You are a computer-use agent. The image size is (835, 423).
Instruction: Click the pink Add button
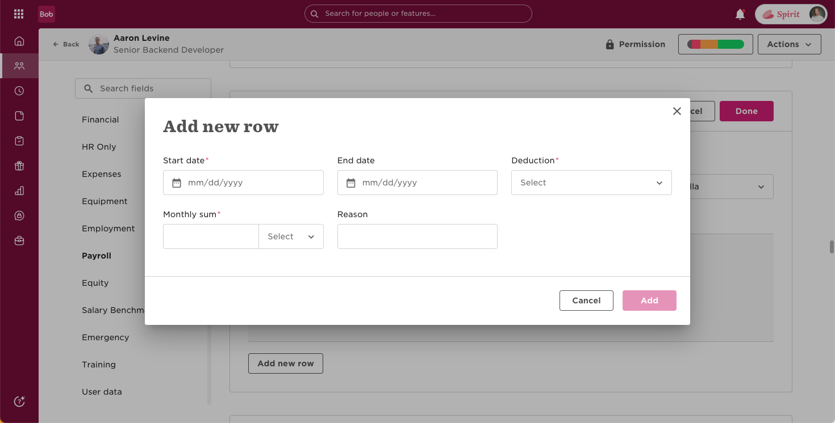[x=649, y=301]
